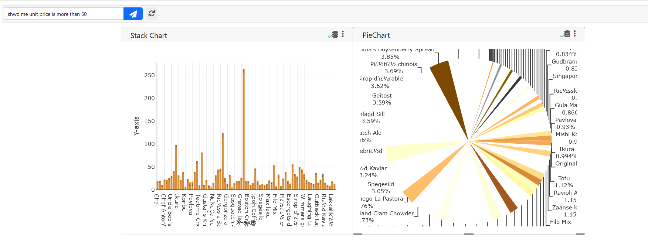The width and height of the screenshot is (648, 246).
Task: Send the query with the paper plane button
Action: pyautogui.click(x=133, y=14)
